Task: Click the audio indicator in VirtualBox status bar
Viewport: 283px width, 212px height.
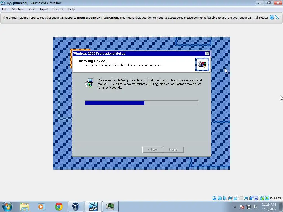Action: [x=225, y=198]
